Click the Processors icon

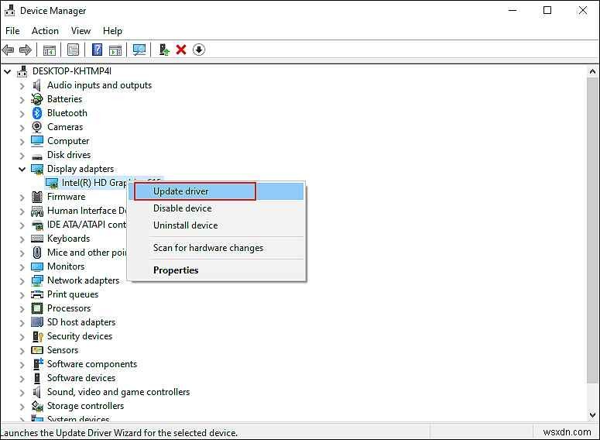[37, 308]
